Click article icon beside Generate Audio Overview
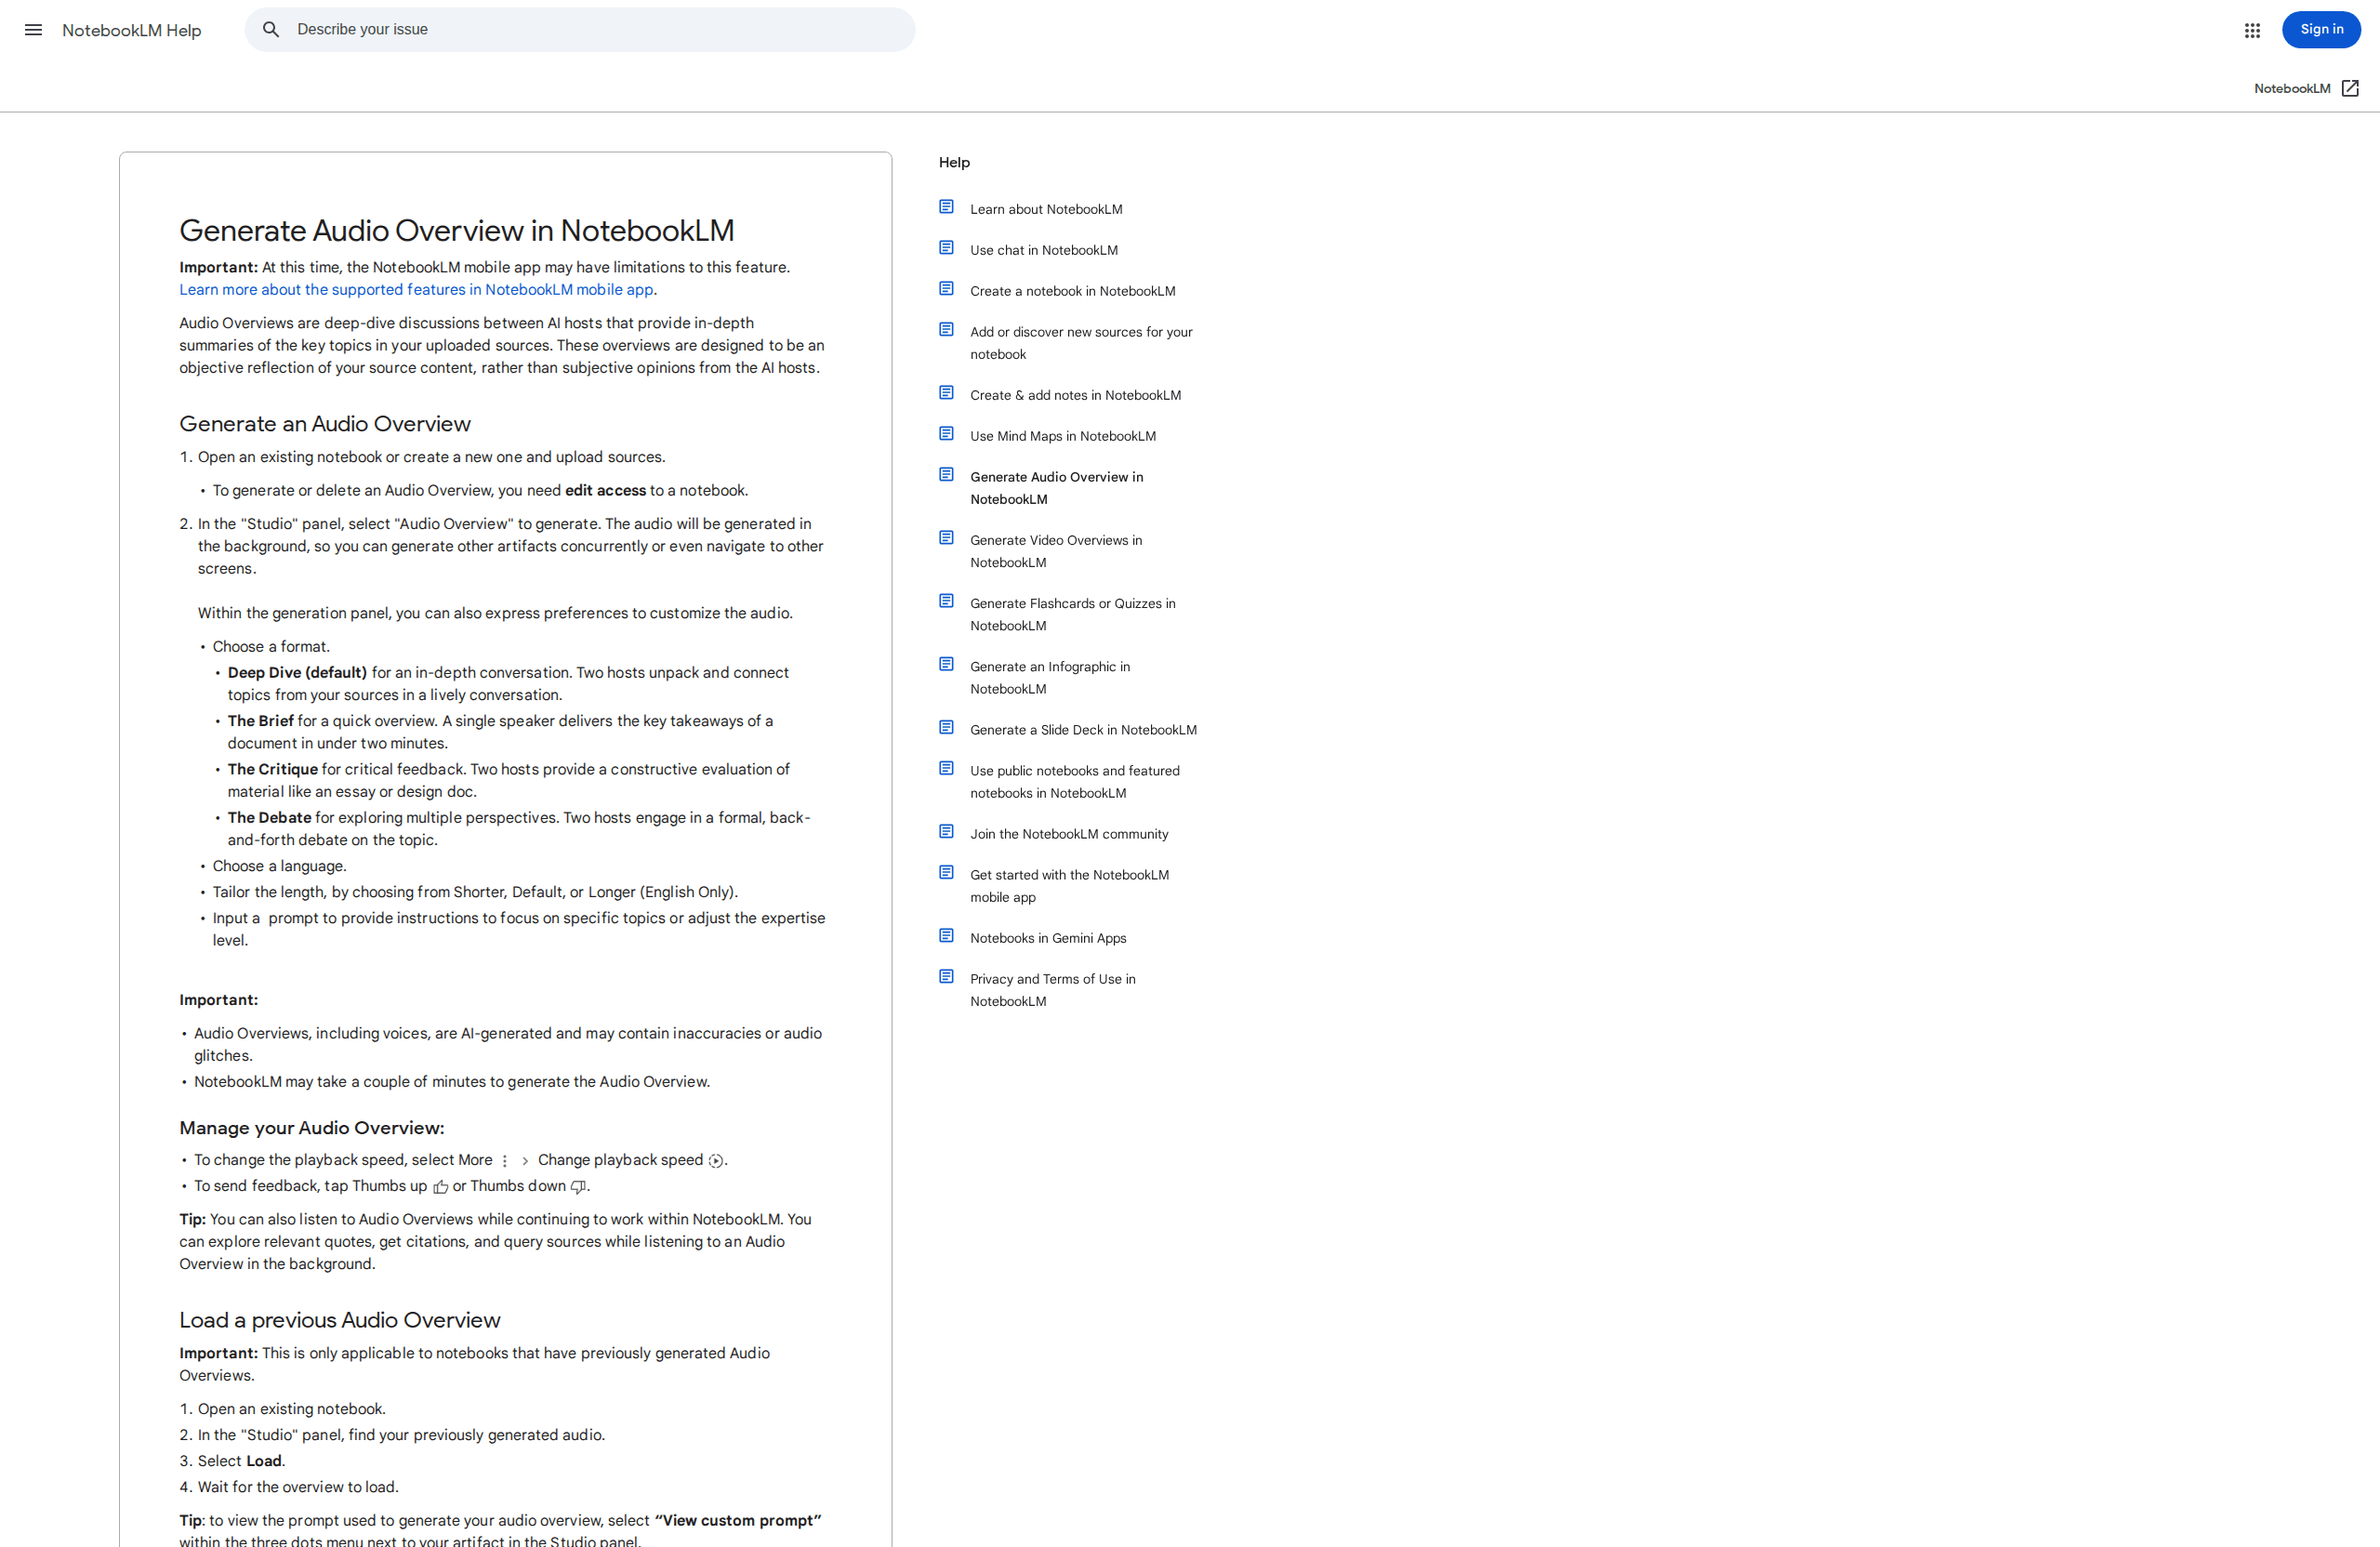 946,475
